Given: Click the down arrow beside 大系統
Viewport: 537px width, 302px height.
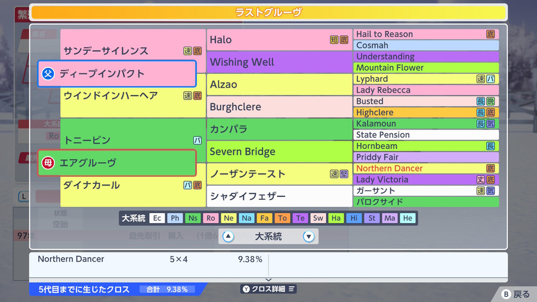Looking at the screenshot, I should point(308,236).
